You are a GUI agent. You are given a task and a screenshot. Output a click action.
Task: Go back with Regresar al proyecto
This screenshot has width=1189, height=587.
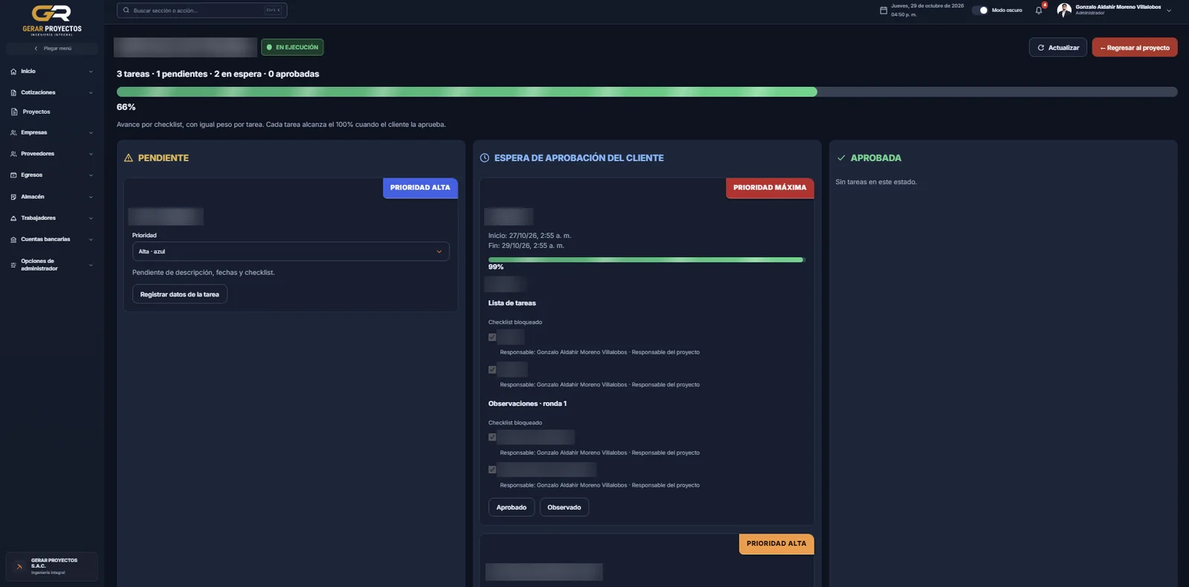coord(1135,48)
